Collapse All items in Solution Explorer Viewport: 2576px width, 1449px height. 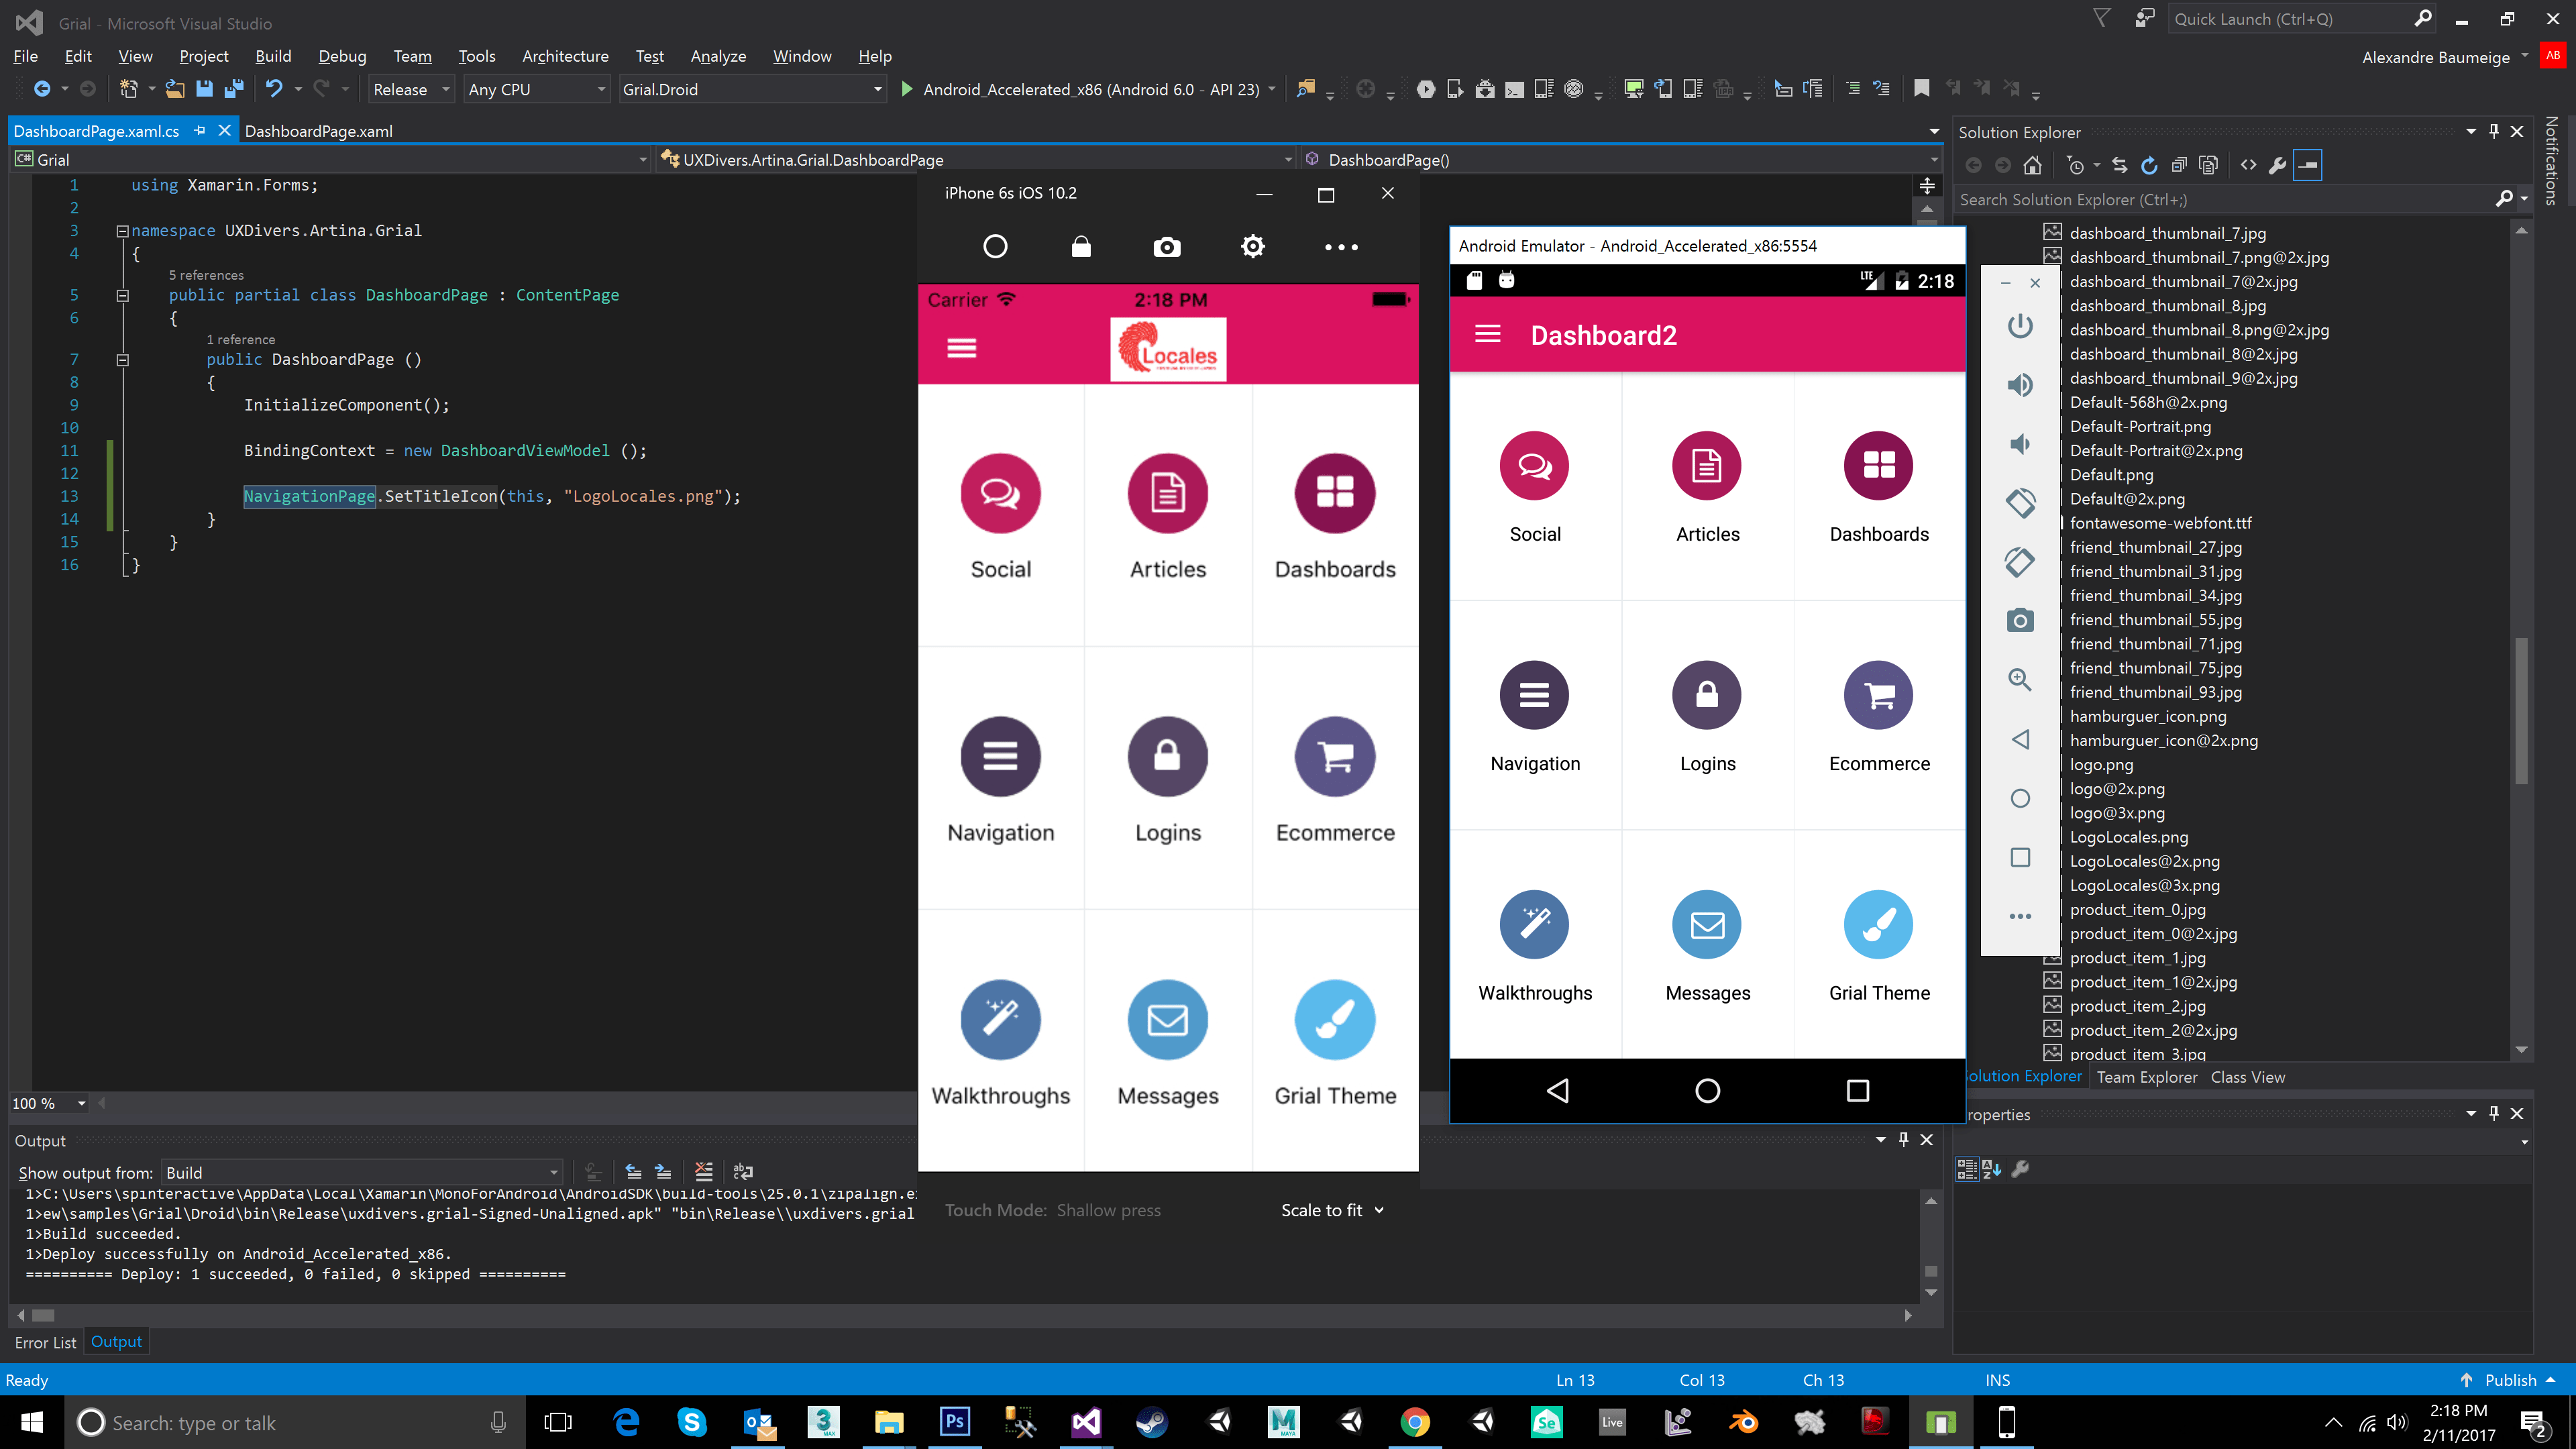coord(2179,165)
